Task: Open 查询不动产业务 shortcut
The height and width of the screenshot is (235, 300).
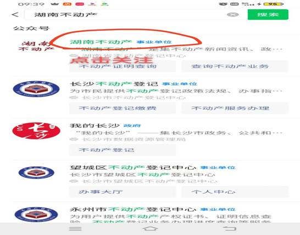Action: coord(235,66)
